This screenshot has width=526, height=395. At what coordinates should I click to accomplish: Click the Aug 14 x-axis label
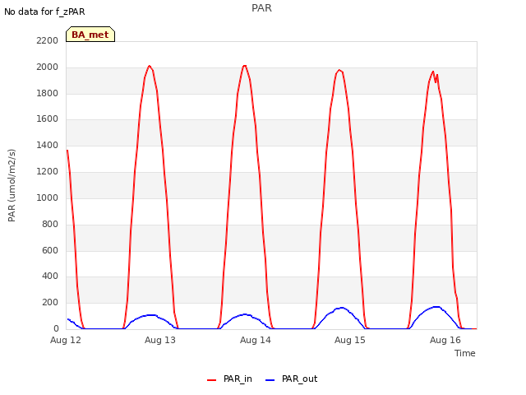(x=256, y=340)
